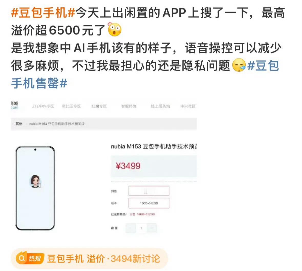
Task: Open the 红魔专区 tab
Action: click(x=99, y=106)
